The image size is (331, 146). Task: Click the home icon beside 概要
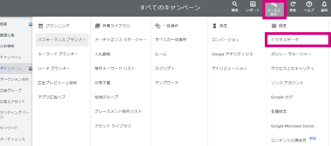pos(30,24)
